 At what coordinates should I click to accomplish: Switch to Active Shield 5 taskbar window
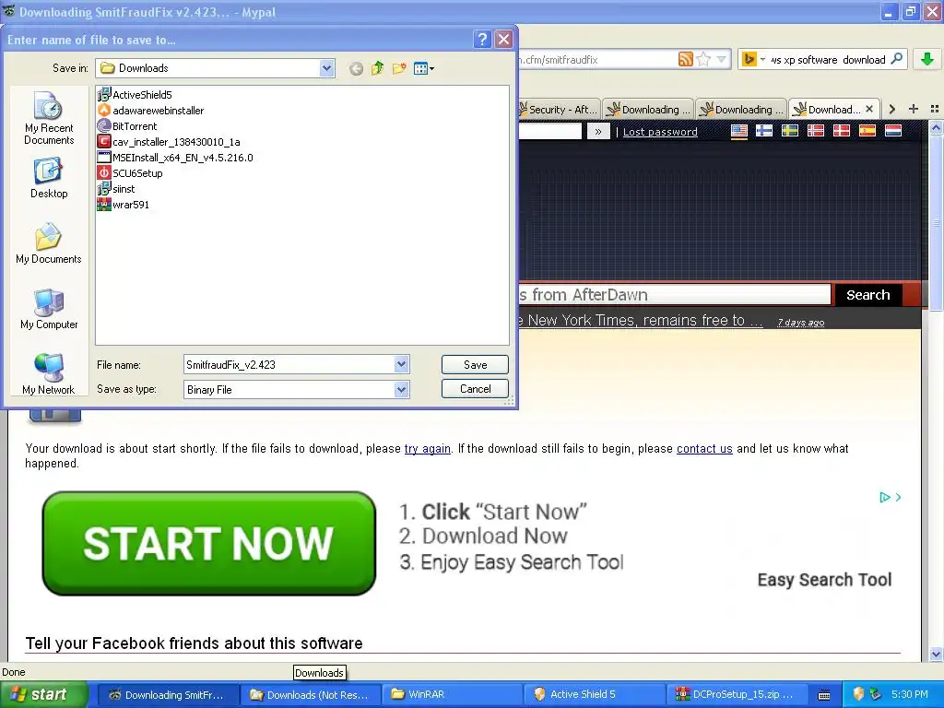pos(596,695)
